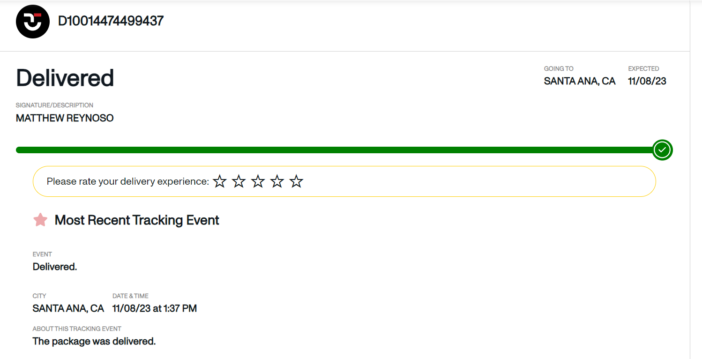Click the tracking number D10014474499437
Viewport: 702px width, 359px height.
111,21
